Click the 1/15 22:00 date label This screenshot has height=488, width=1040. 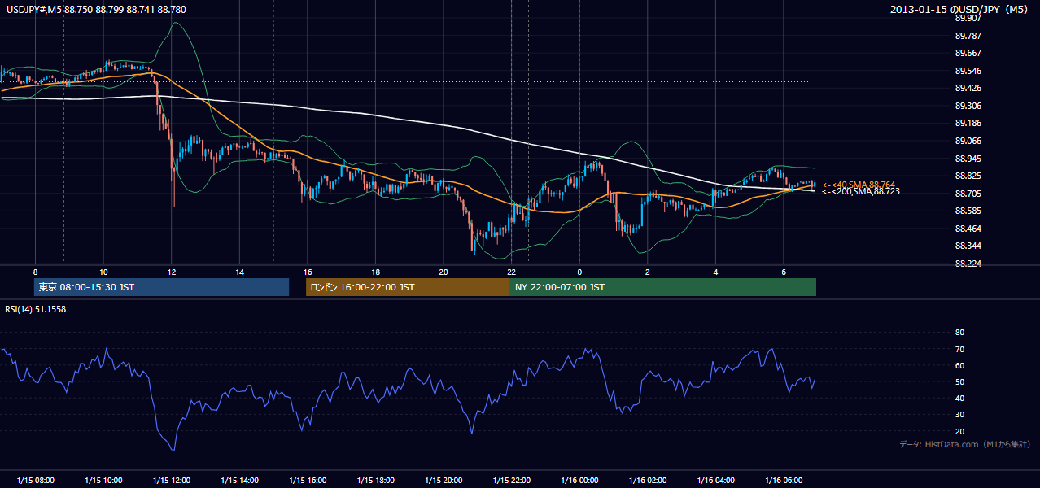511,481
